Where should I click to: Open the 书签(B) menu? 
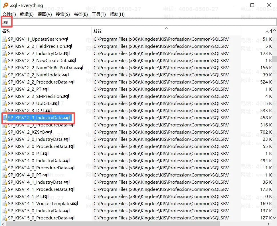[81, 14]
